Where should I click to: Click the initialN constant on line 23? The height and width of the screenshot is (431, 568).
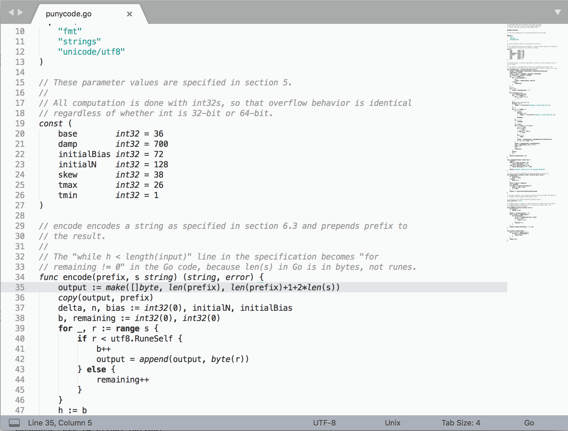[77, 165]
